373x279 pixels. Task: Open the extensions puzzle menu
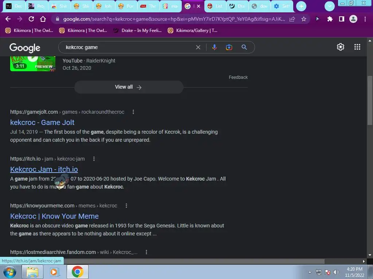tap(330, 19)
